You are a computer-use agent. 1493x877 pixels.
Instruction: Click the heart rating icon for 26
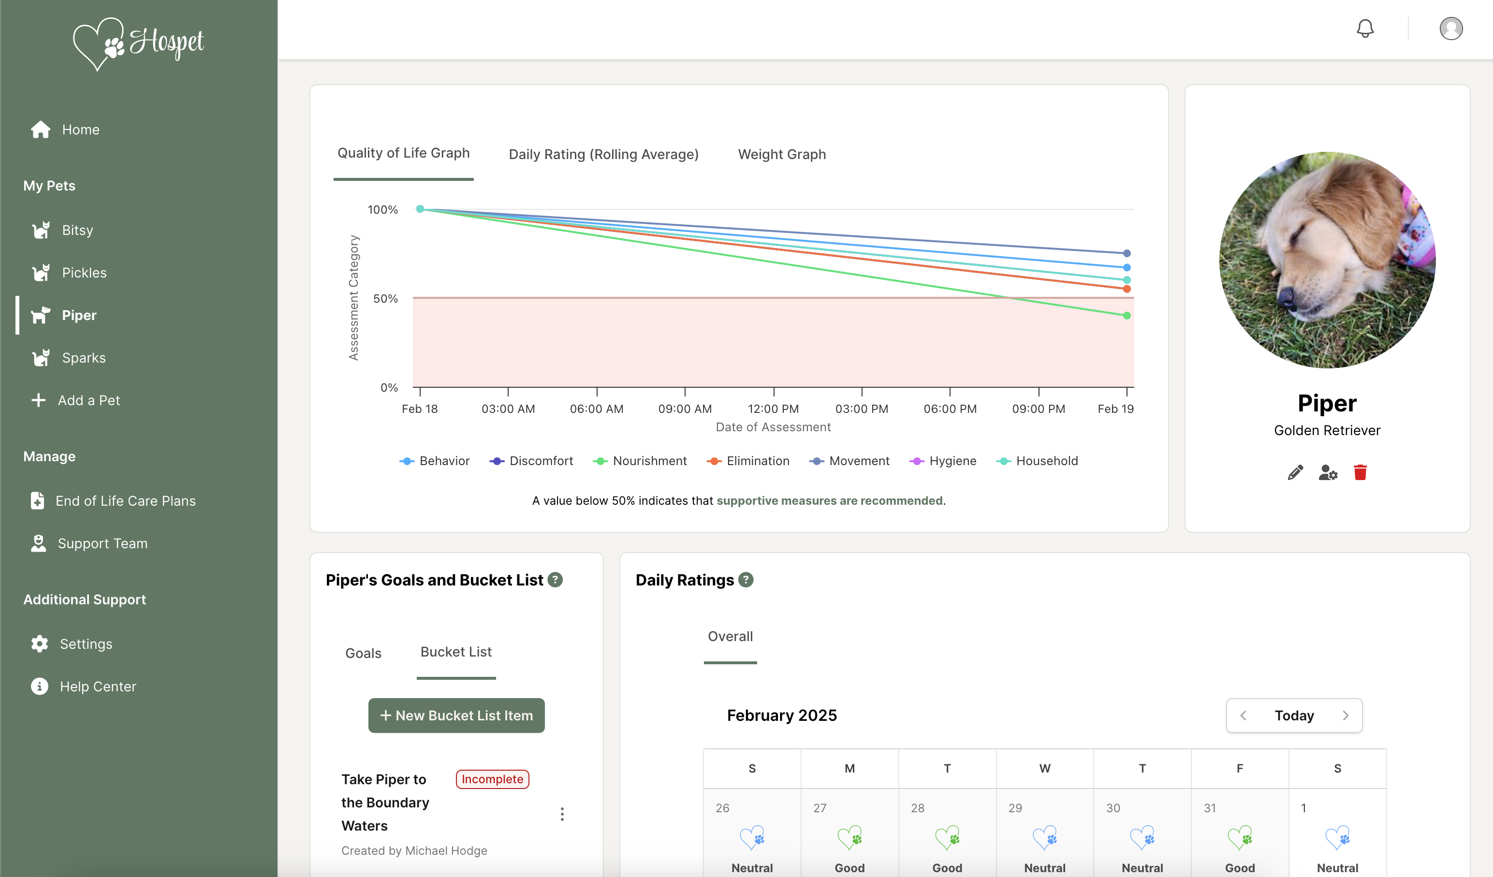click(752, 838)
